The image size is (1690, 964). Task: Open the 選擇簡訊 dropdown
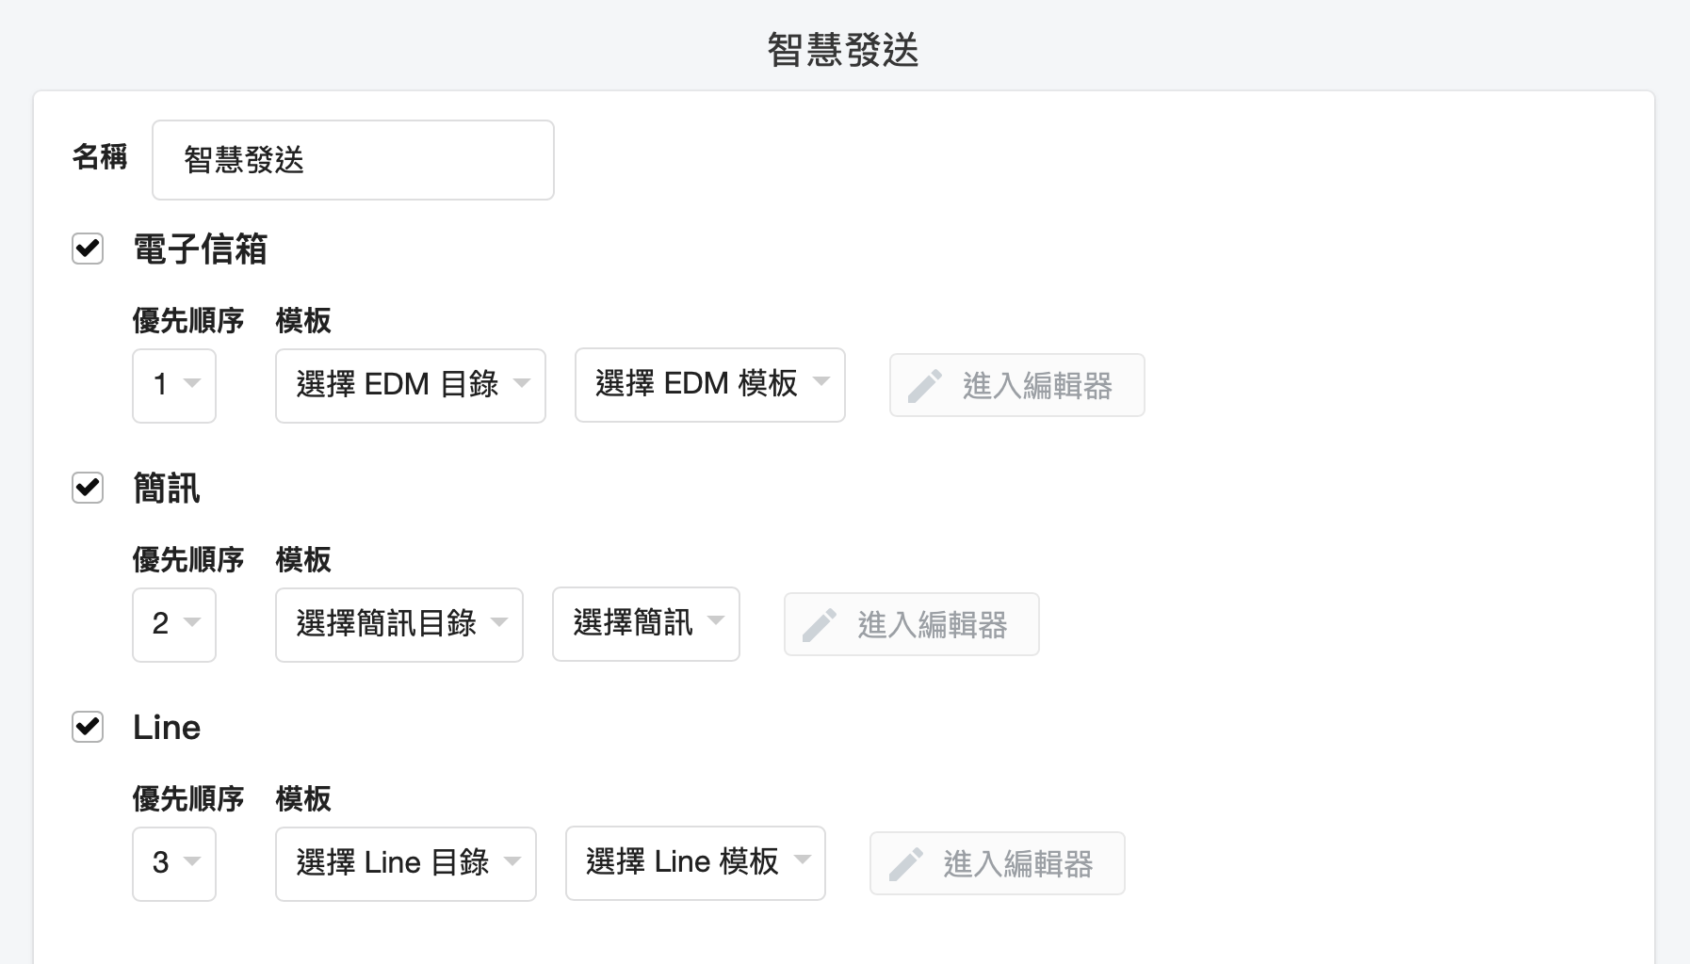[x=645, y=624]
